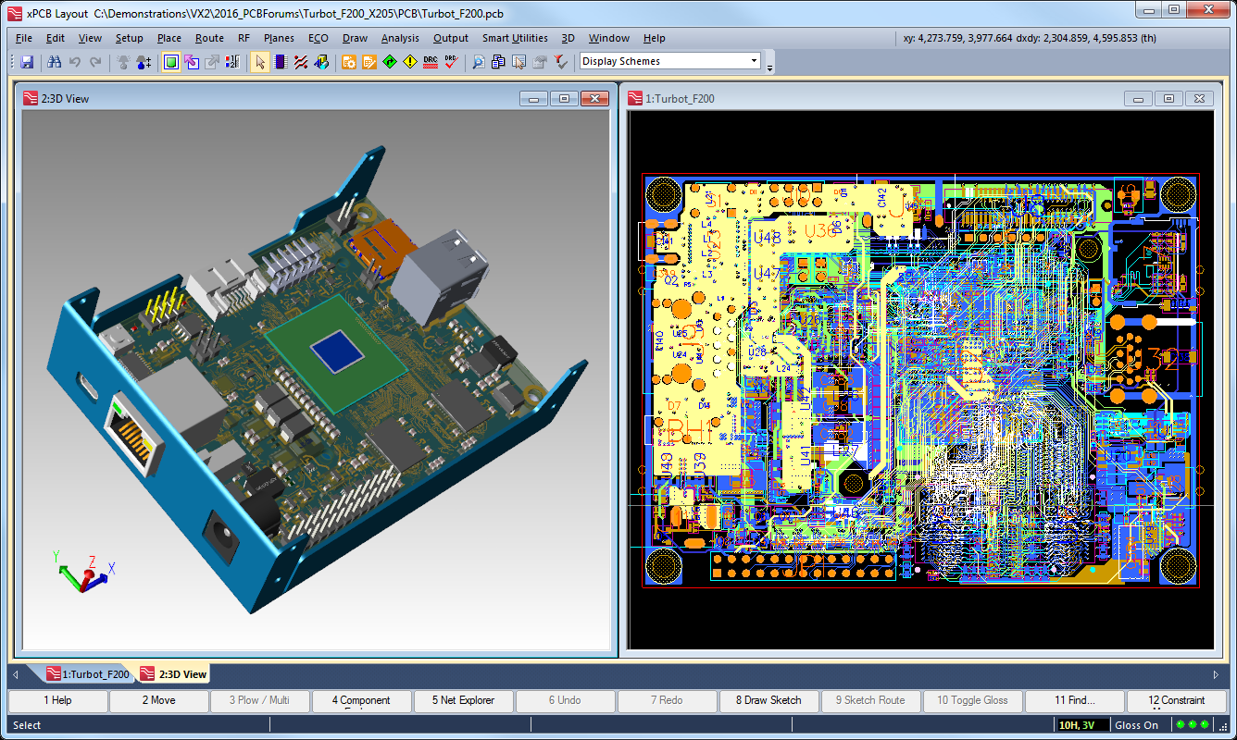The width and height of the screenshot is (1237, 740).
Task: Open the Planes menu
Action: [279, 38]
